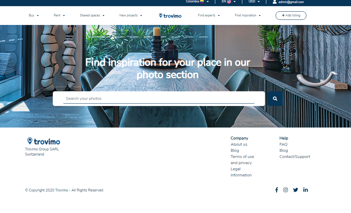Open the Shared spaces menu
Viewport: 351px width, 213px height.
point(92,15)
